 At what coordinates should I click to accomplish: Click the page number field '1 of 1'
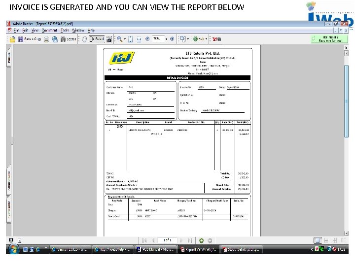coord(167,240)
